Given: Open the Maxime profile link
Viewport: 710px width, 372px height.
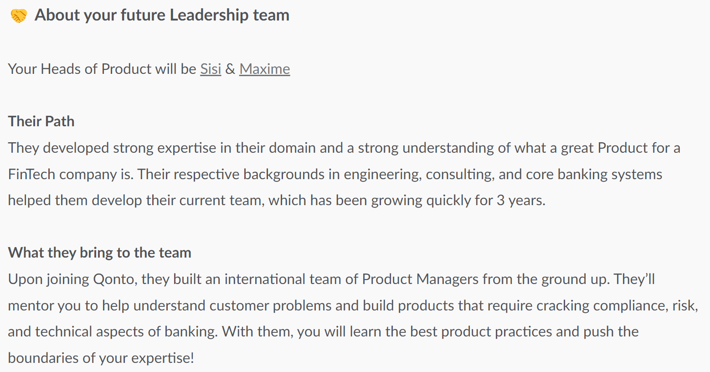Looking at the screenshot, I should click(264, 69).
